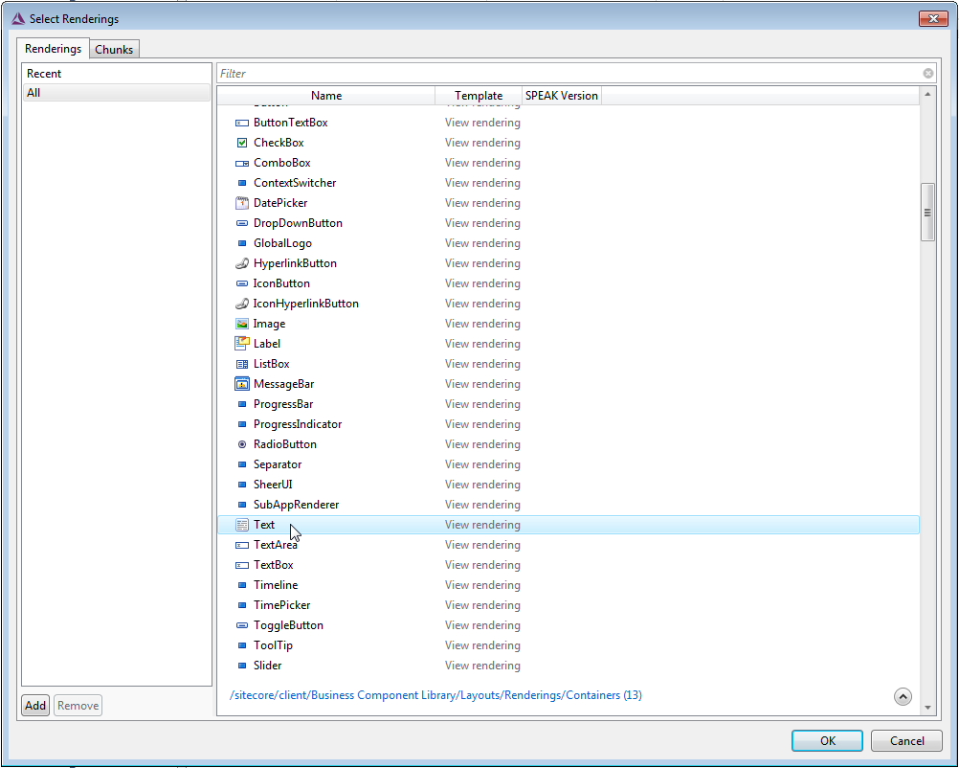Switch to the Chunks tab
959x768 pixels.
(114, 49)
